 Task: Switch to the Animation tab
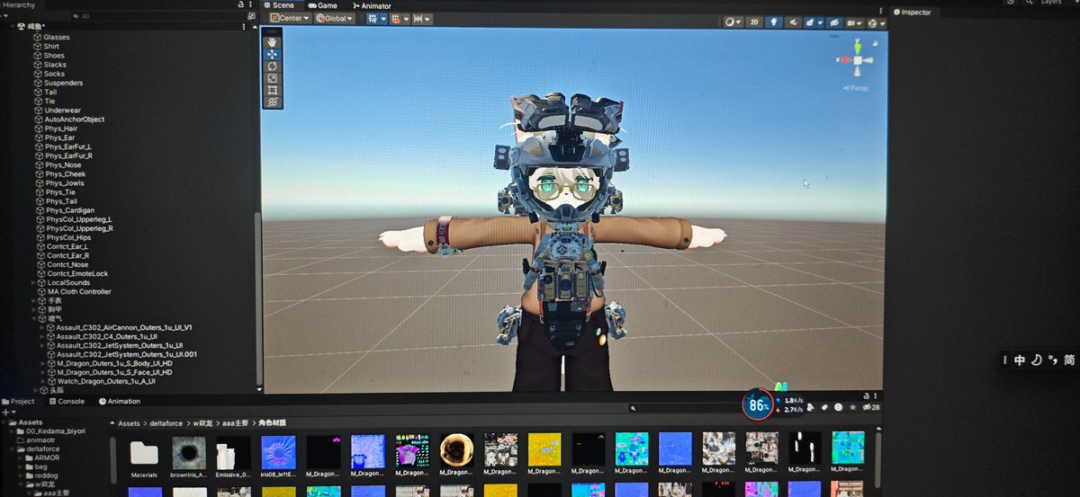(x=120, y=401)
